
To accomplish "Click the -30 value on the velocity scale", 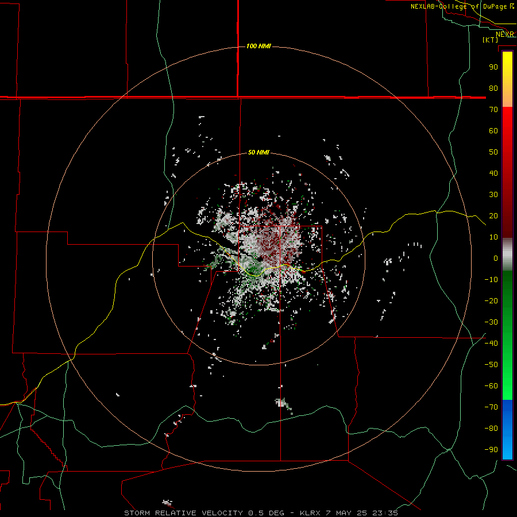I will [491, 322].
